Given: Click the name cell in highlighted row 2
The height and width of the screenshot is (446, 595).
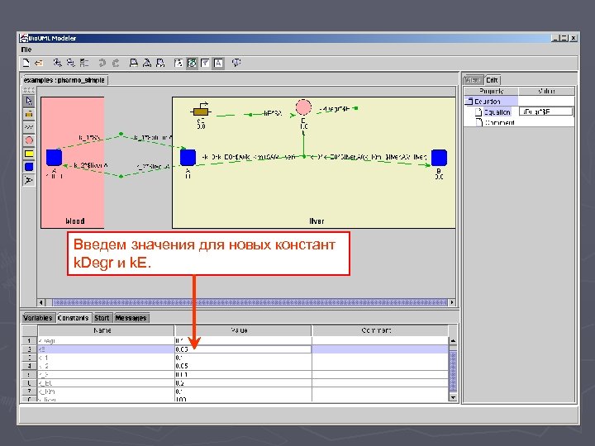Looking at the screenshot, I should coord(106,349).
